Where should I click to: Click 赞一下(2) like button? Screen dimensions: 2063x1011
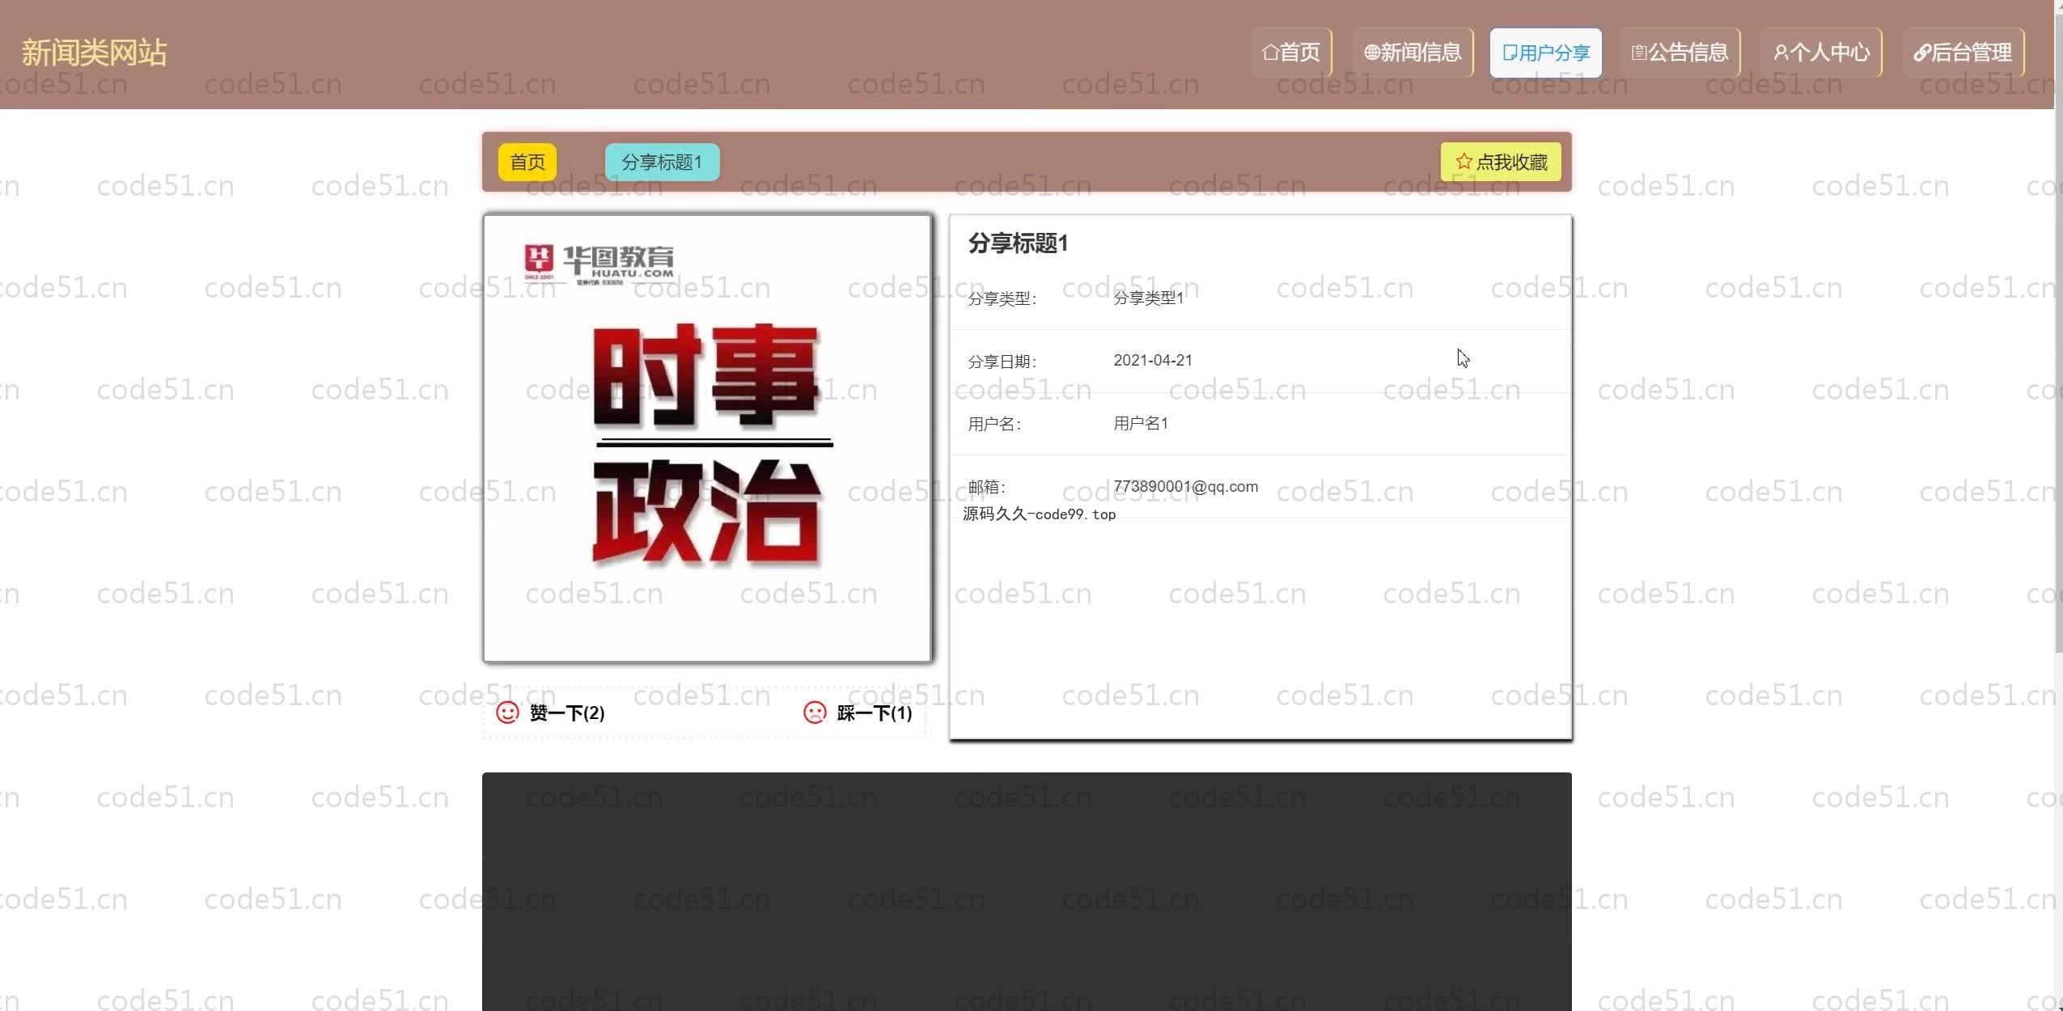[551, 713]
